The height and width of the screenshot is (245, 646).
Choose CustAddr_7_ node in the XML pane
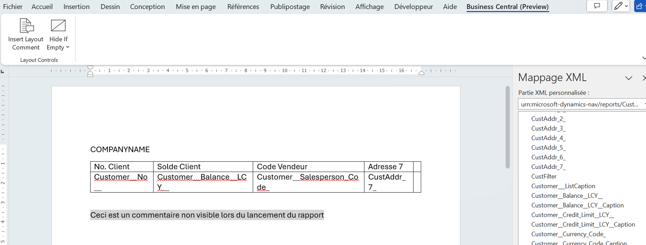click(548, 167)
